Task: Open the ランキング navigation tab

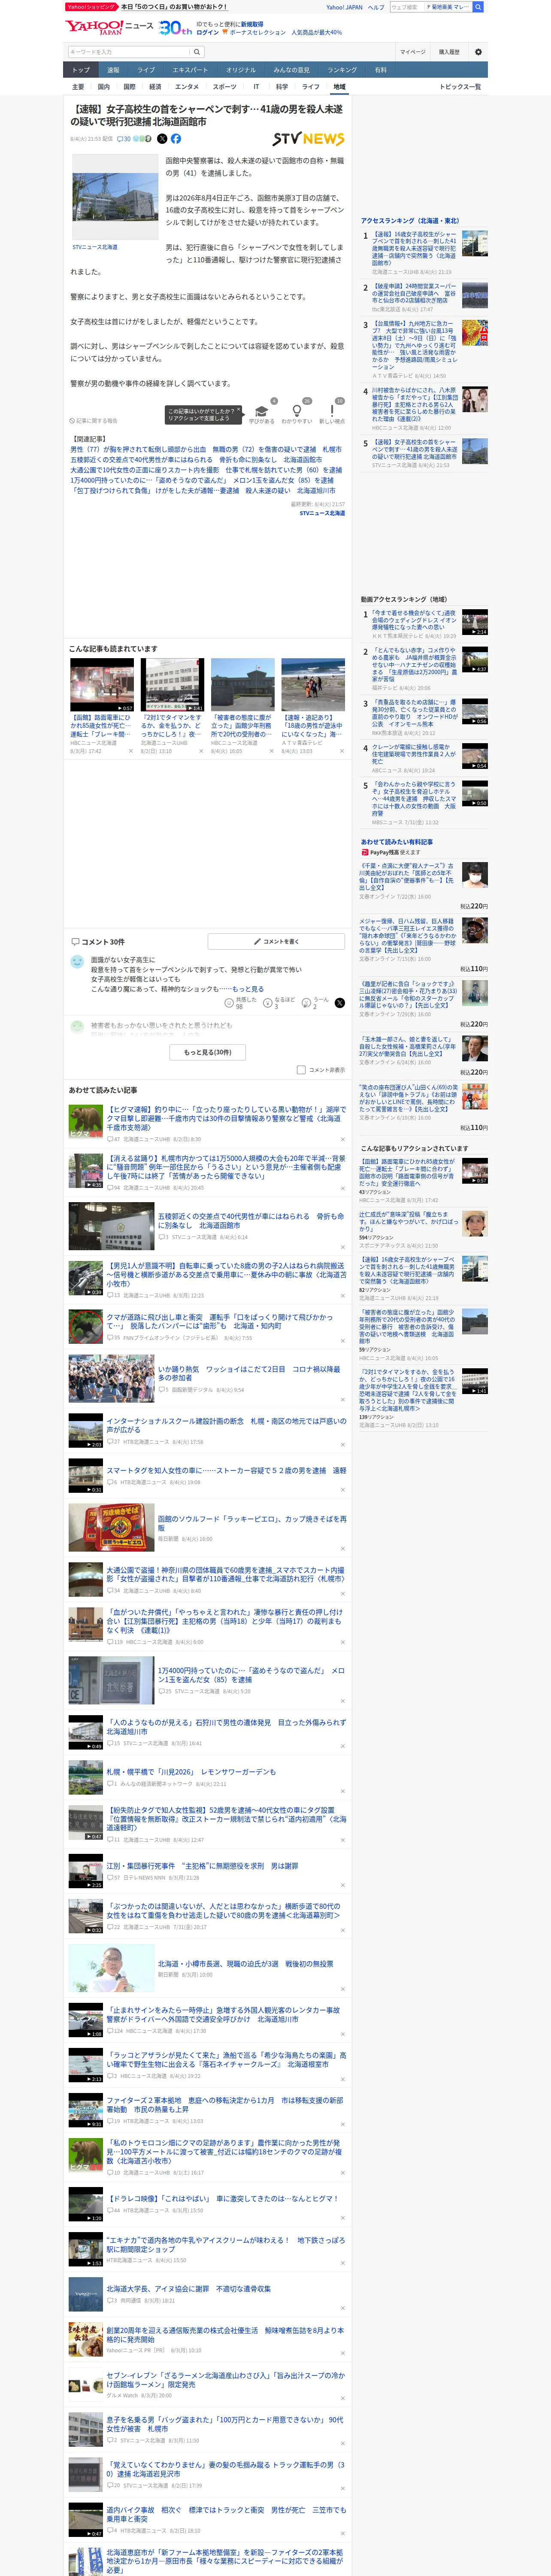Action: click(342, 70)
